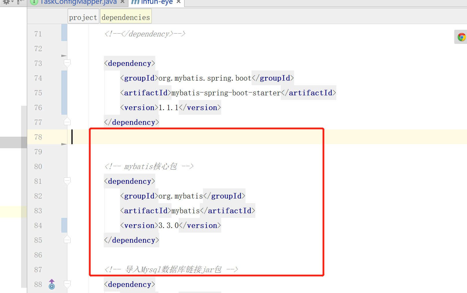This screenshot has height=293, width=467.
Task: Click the mybatis-spring-boot-starter artifactId value
Action: tap(226, 93)
